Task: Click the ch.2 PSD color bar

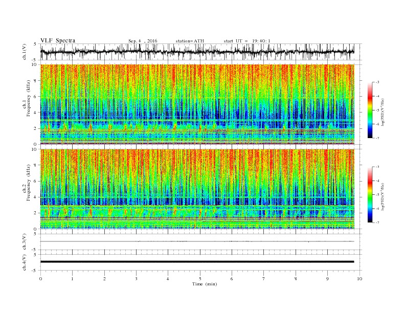Action: 370,195
